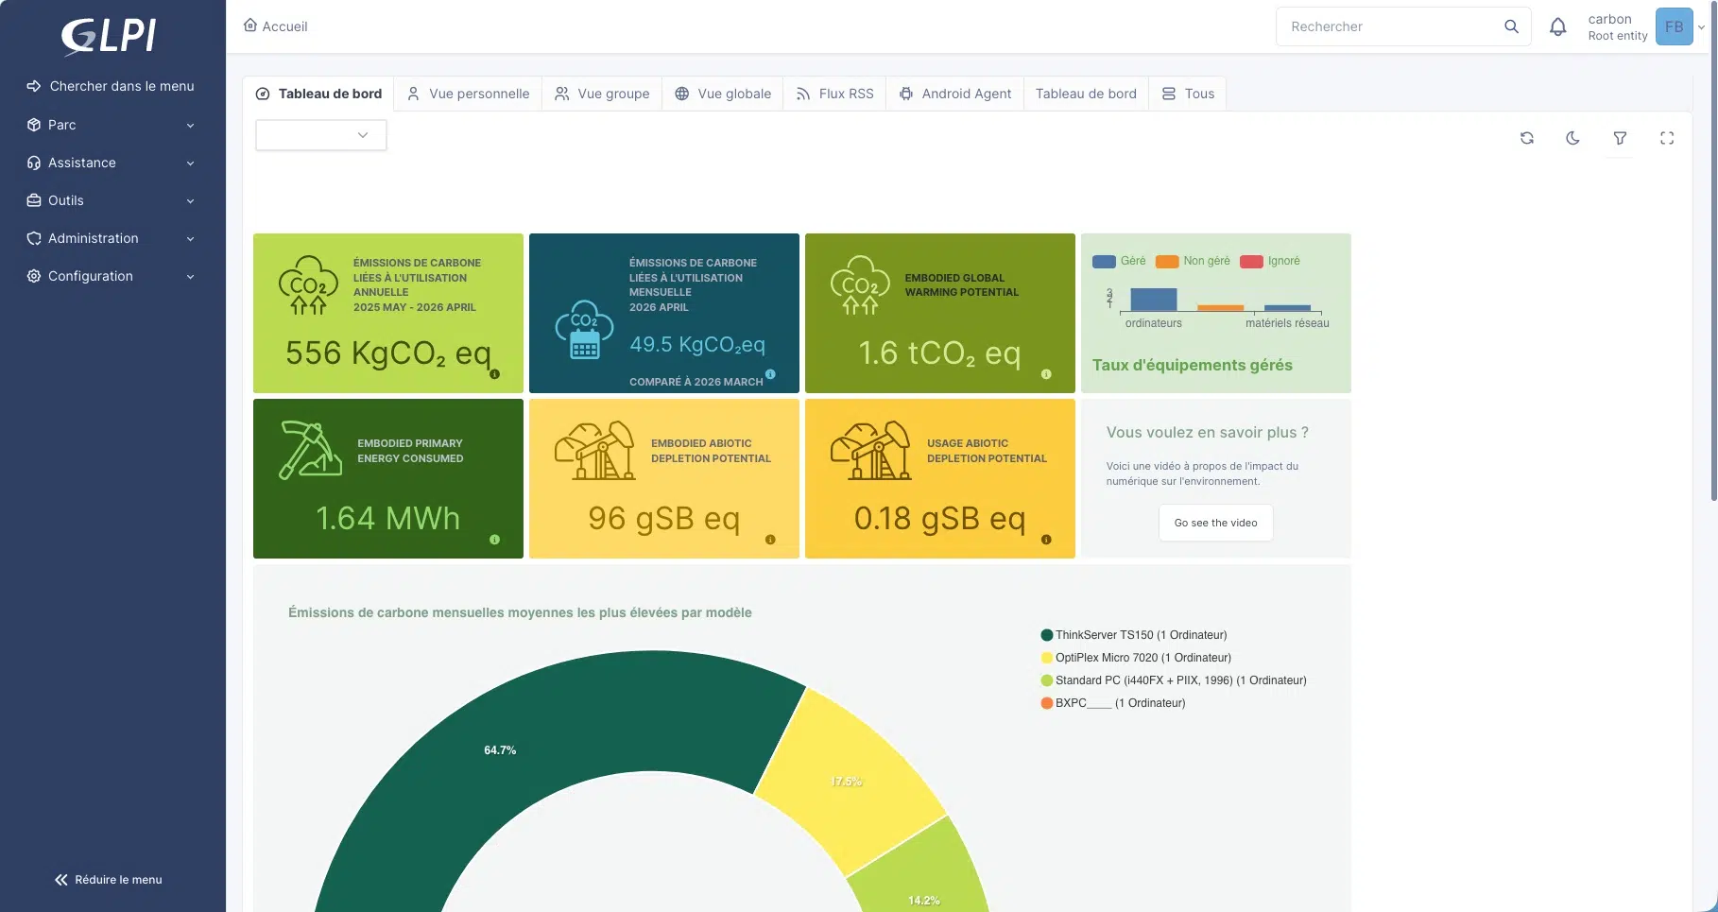Switch to Android Agent tab
This screenshot has height=912, width=1718.
955,94
